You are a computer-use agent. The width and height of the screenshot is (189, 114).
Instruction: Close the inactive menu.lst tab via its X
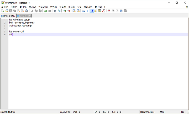(x=30, y=16)
